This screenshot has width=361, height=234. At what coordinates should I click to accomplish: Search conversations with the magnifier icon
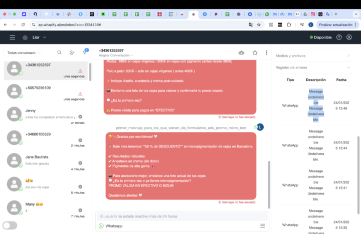point(59,52)
